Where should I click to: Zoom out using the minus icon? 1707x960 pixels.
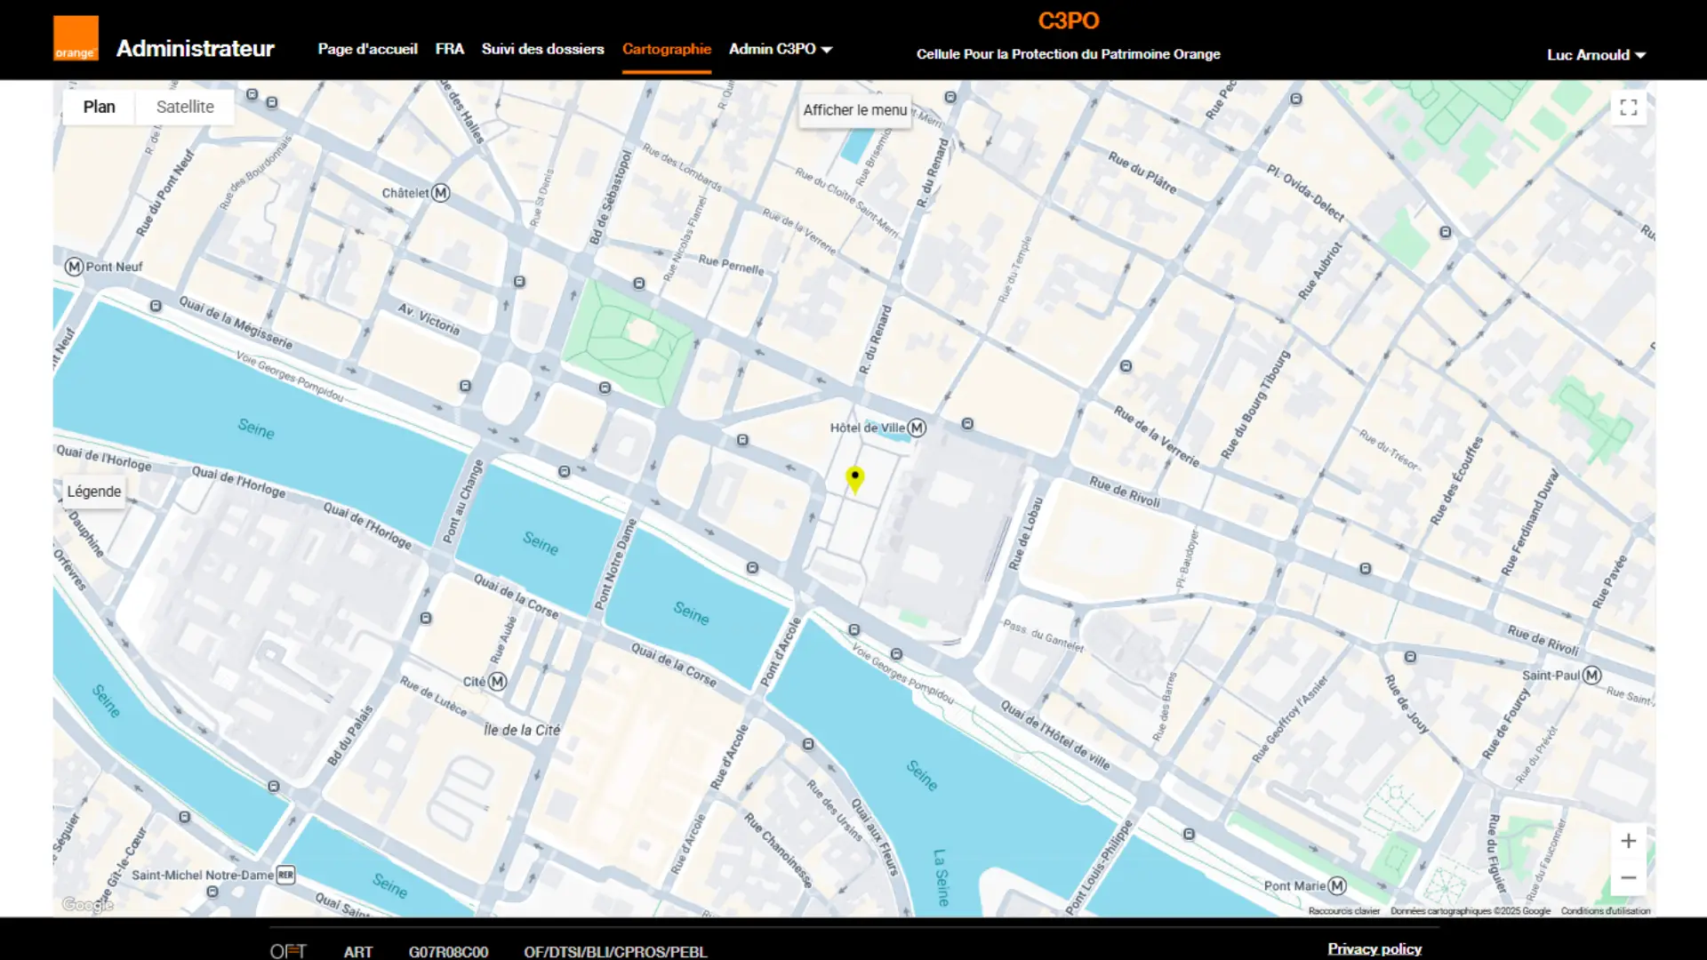[1629, 877]
